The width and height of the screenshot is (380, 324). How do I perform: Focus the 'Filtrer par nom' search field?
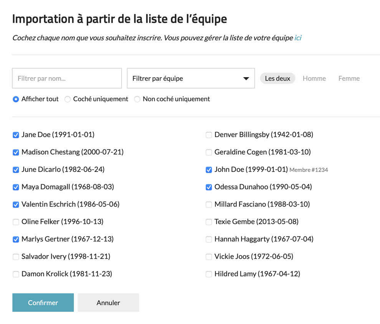click(67, 78)
